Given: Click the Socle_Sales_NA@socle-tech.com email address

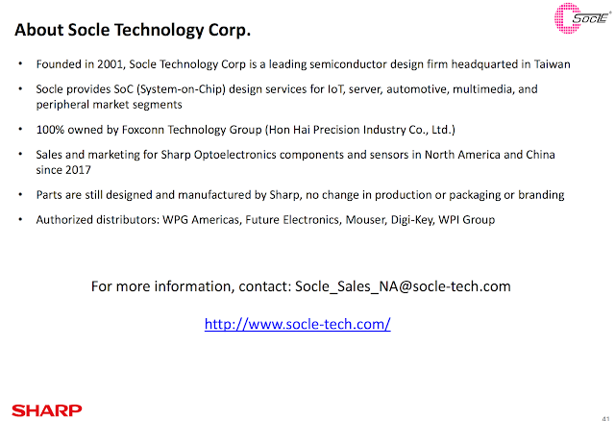Looking at the screenshot, I should (x=403, y=286).
